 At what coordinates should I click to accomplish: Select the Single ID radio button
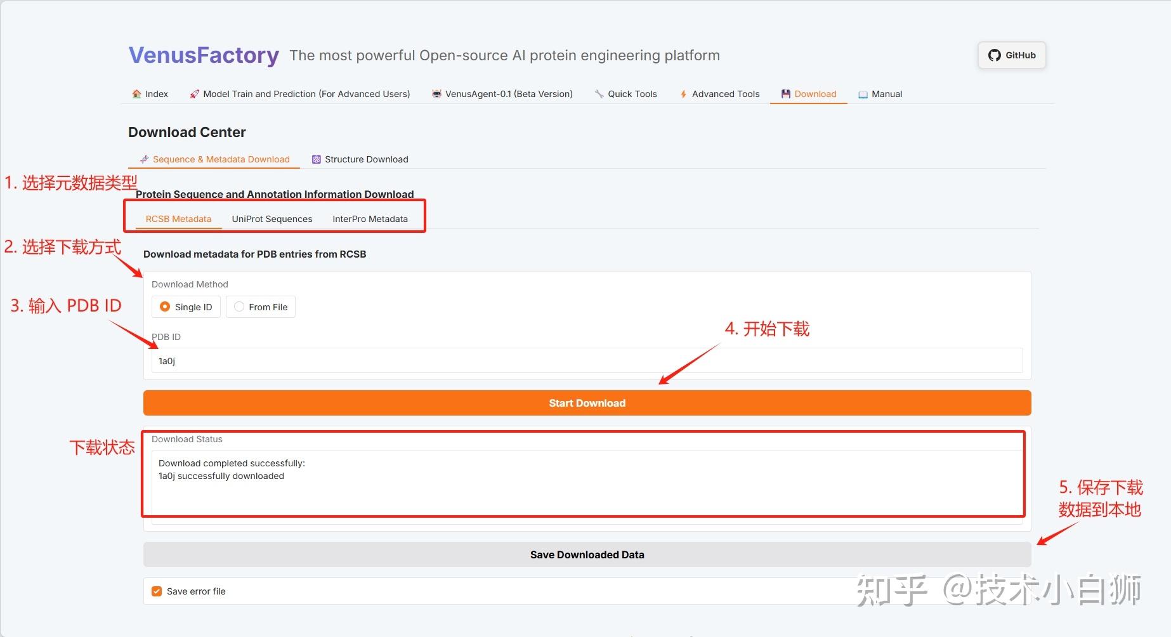pos(165,306)
